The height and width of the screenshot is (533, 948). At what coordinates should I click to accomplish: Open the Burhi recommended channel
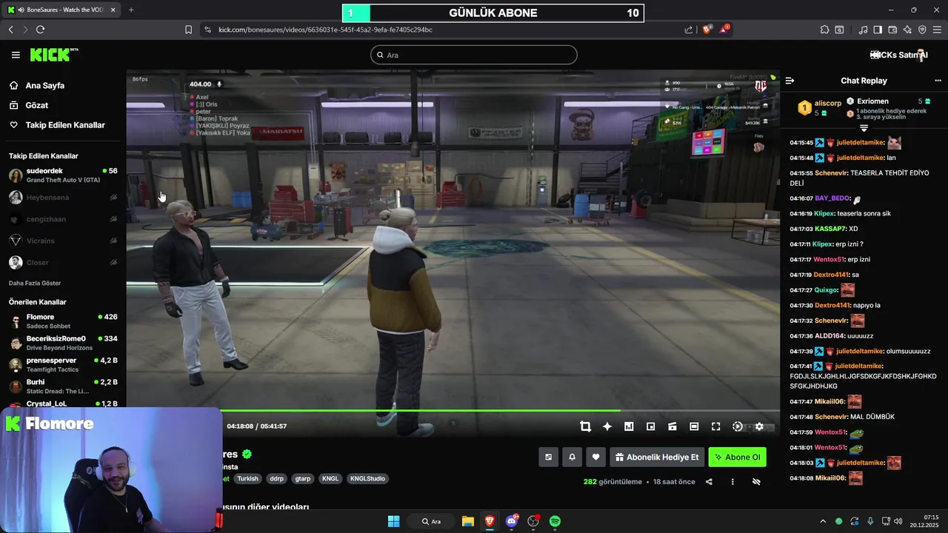click(63, 386)
